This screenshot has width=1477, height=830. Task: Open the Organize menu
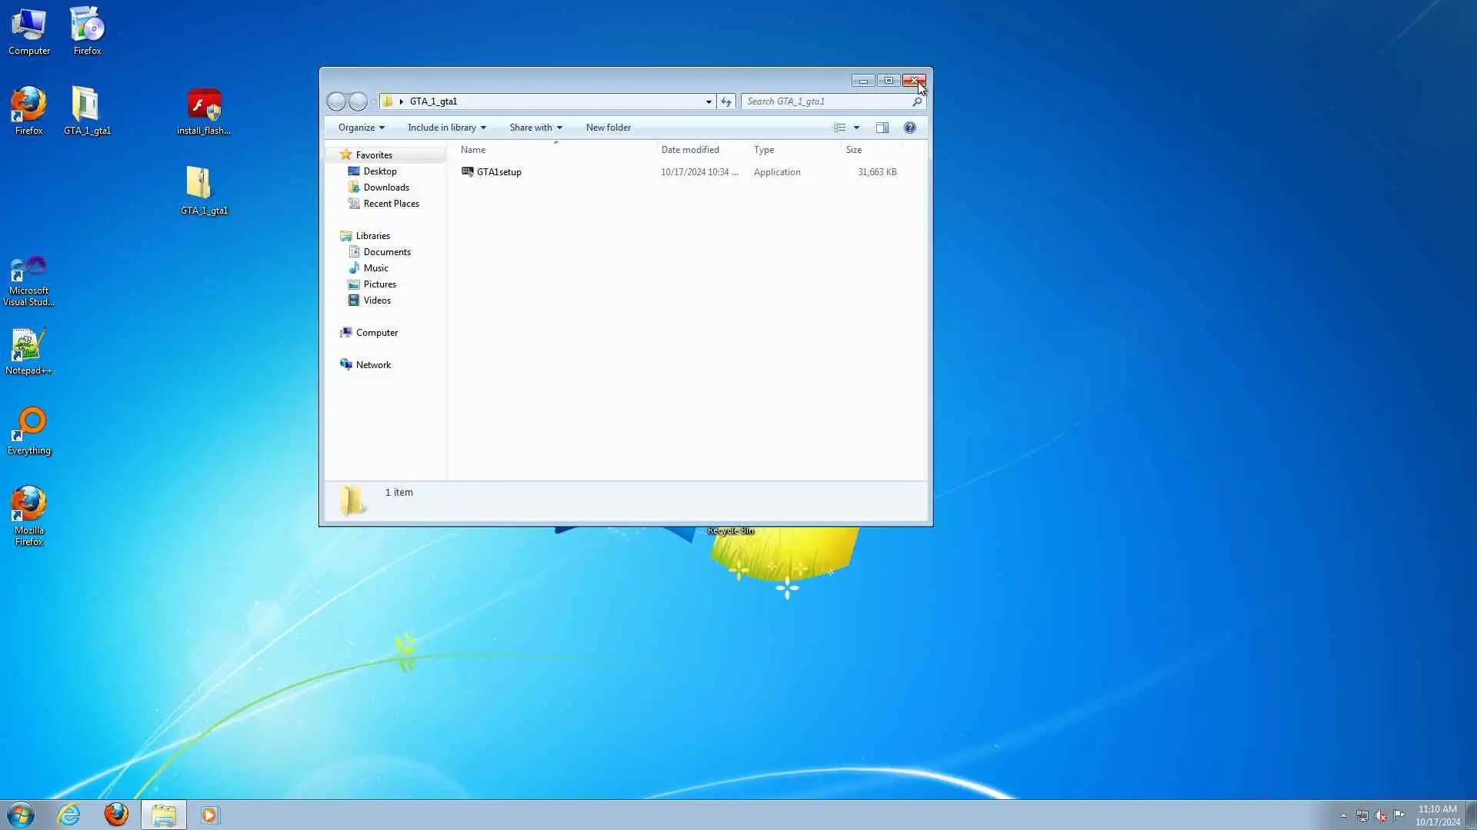click(361, 128)
